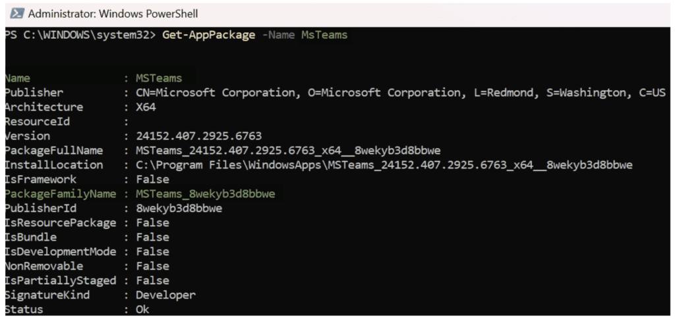Viewport: 675px width, 319px height.
Task: Click the IsPartiallyStaged False value
Action: pos(152,281)
